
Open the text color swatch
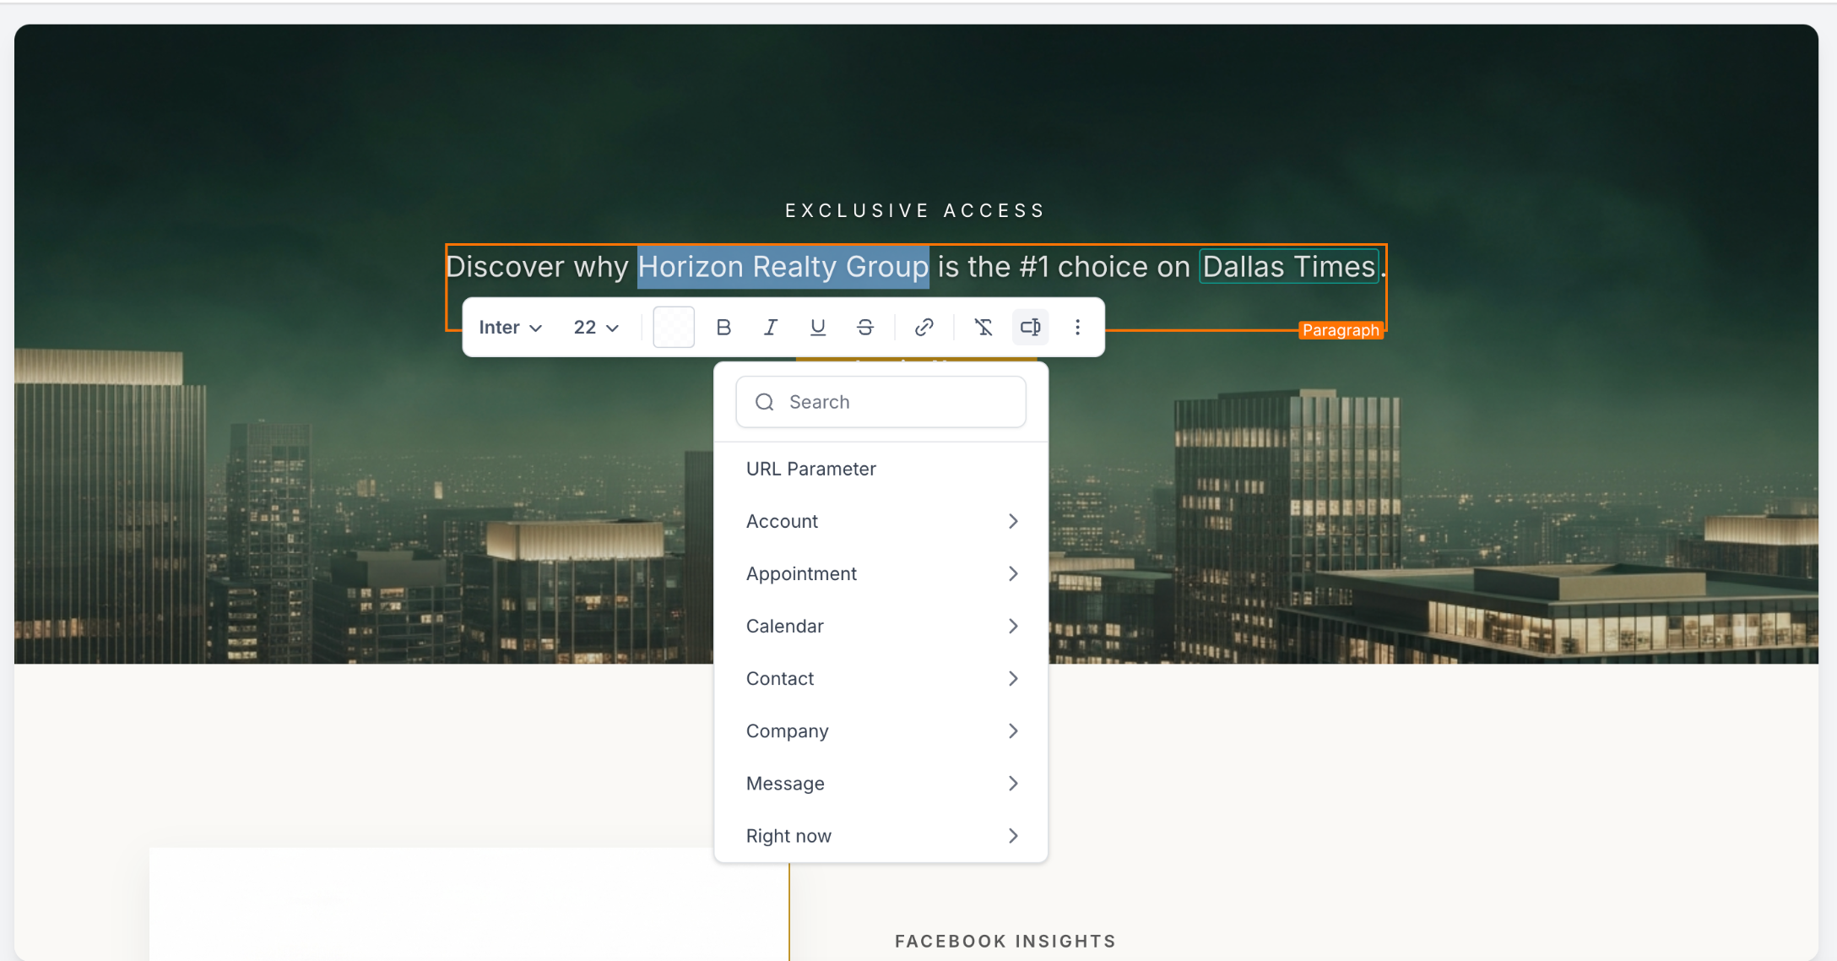[674, 328]
